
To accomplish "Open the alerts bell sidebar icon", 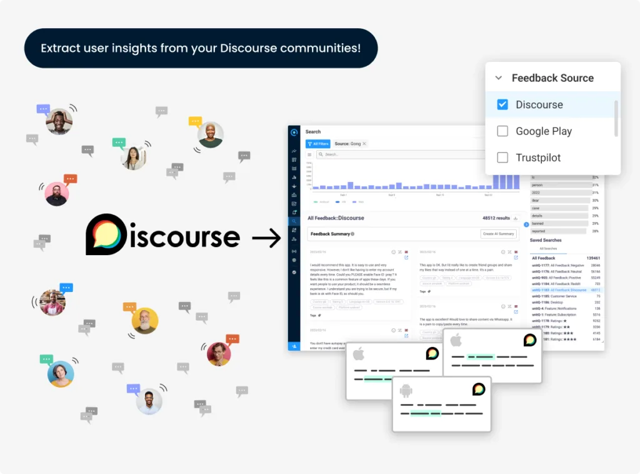I will [294, 213].
